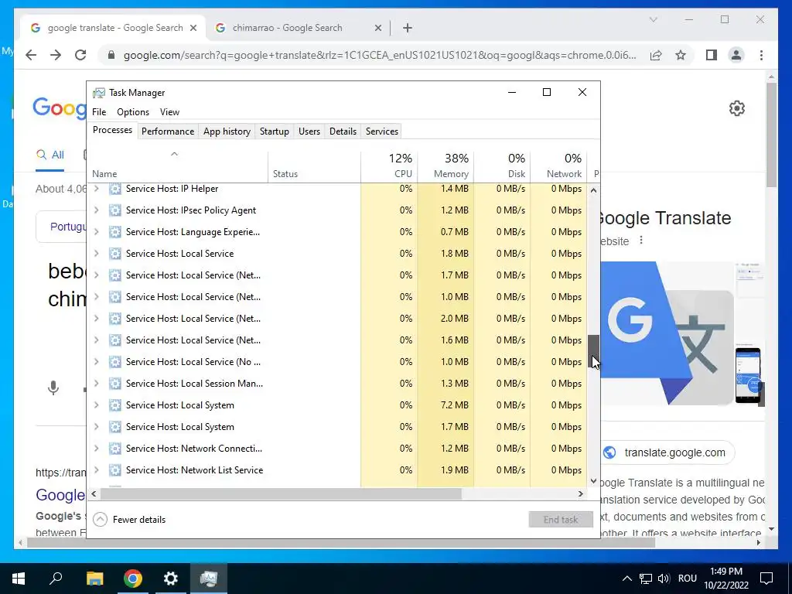Expand Service Host: IPsec Policy Agent row

click(x=97, y=210)
